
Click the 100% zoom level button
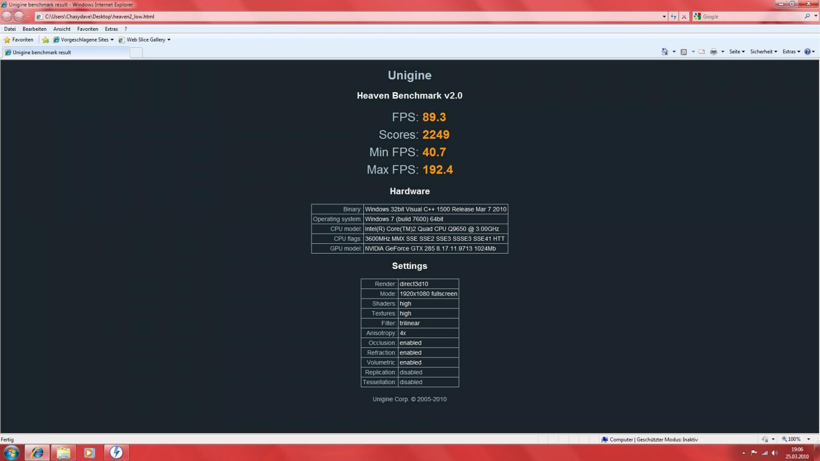pos(791,439)
